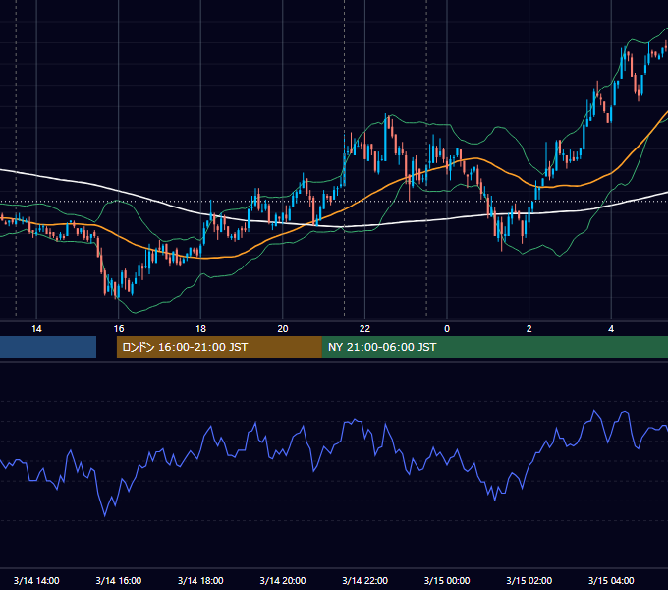Image resolution: width=668 pixels, height=590 pixels.
Task: Click the 3/14 20:00 date label
Action: pyautogui.click(x=283, y=580)
